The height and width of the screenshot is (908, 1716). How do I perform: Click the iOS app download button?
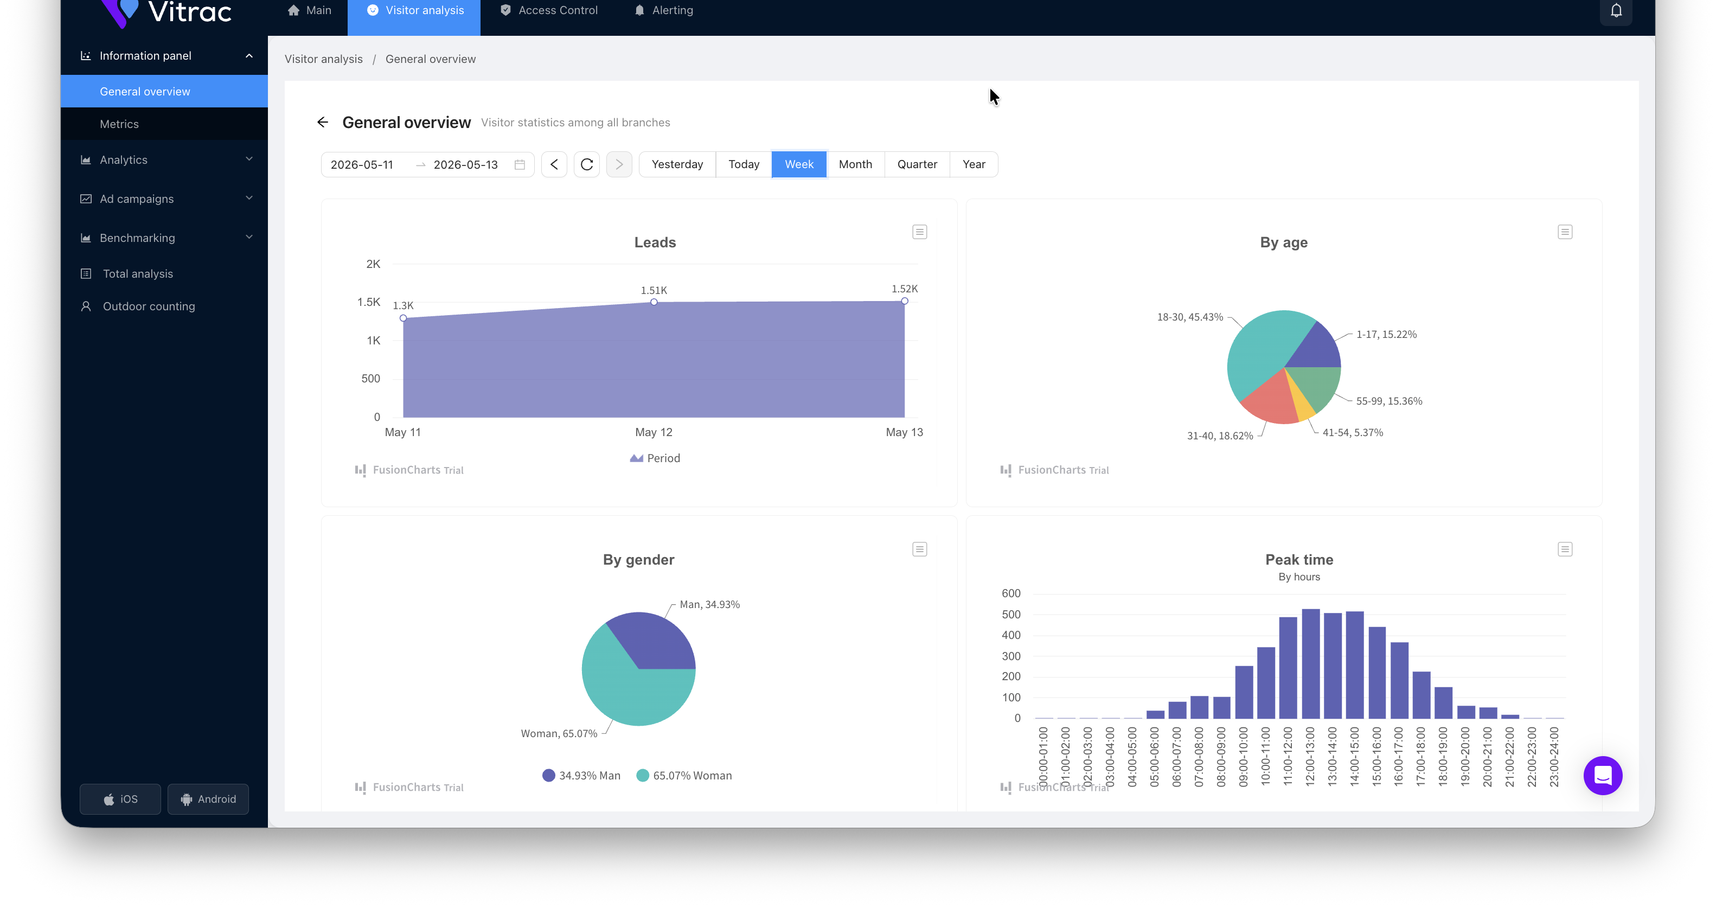[120, 799]
